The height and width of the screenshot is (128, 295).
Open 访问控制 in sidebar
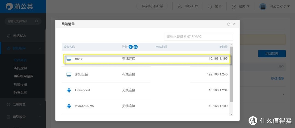[20, 68]
